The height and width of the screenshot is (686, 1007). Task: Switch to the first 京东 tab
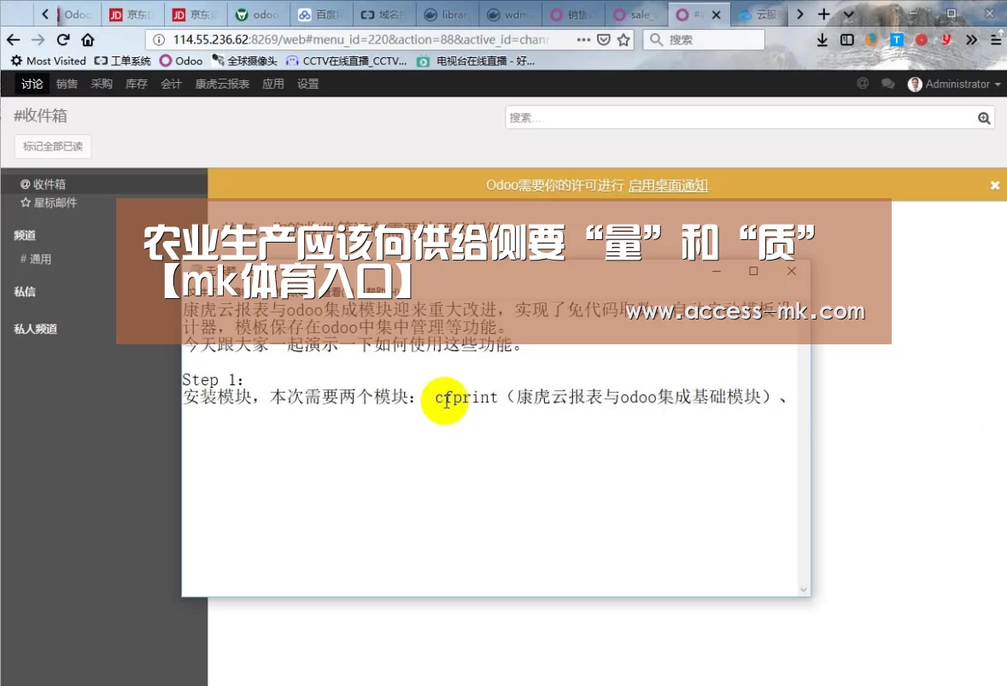tap(132, 15)
